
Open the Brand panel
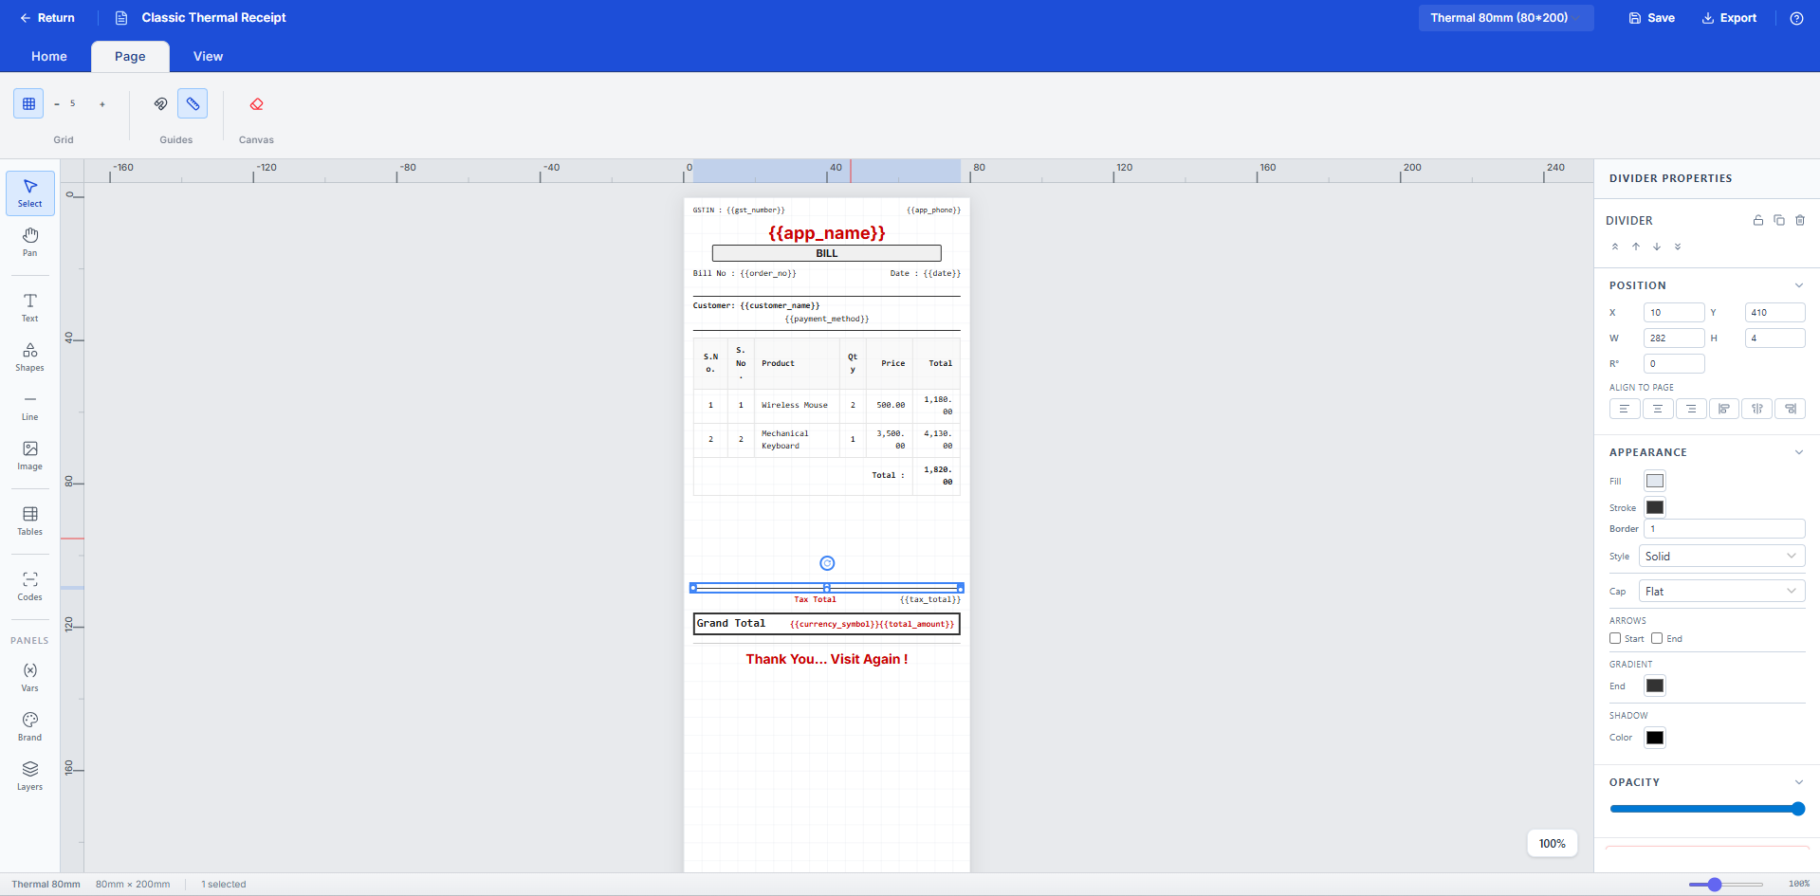pos(30,725)
